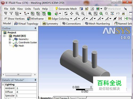Open the Figure or Image dropdown arrow
Viewport: 133px width, 99px height.
point(101,9)
